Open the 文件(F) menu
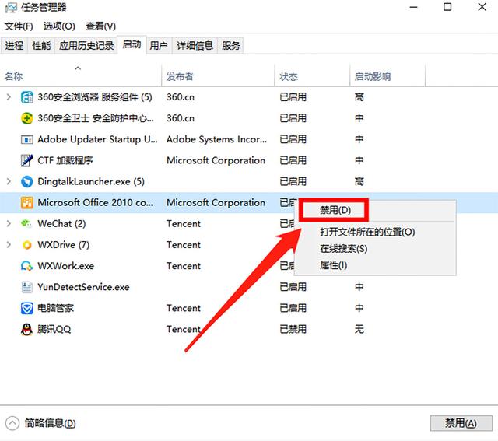This screenshot has height=441, width=498. (19, 26)
